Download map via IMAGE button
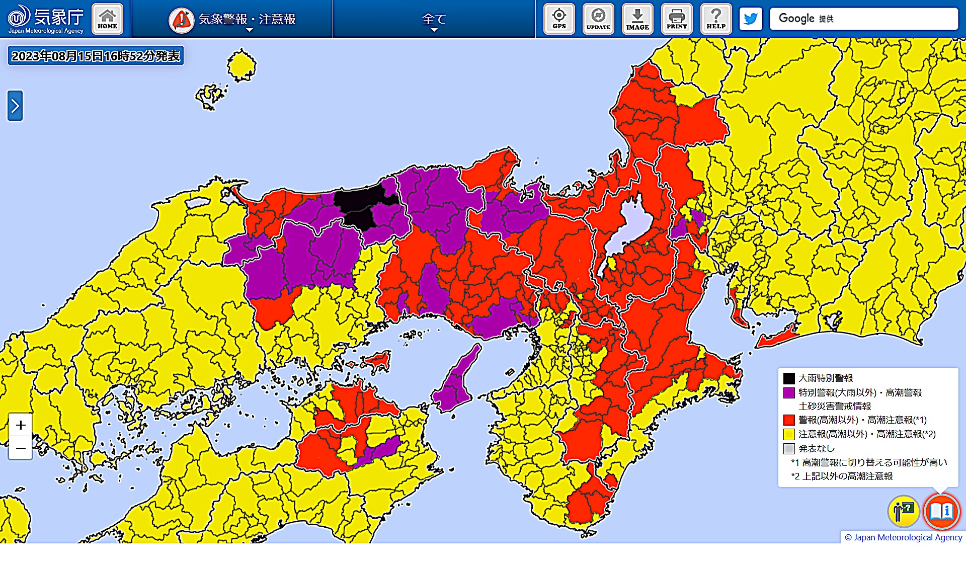The image size is (966, 566). click(x=637, y=19)
